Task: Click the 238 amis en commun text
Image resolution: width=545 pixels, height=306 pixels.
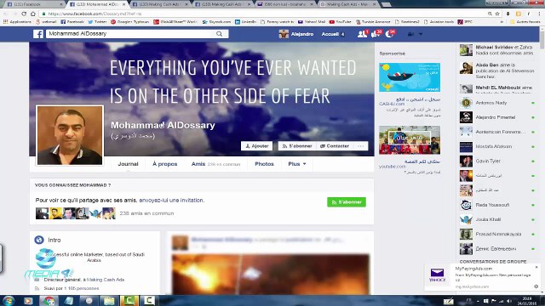Action: 146,213
